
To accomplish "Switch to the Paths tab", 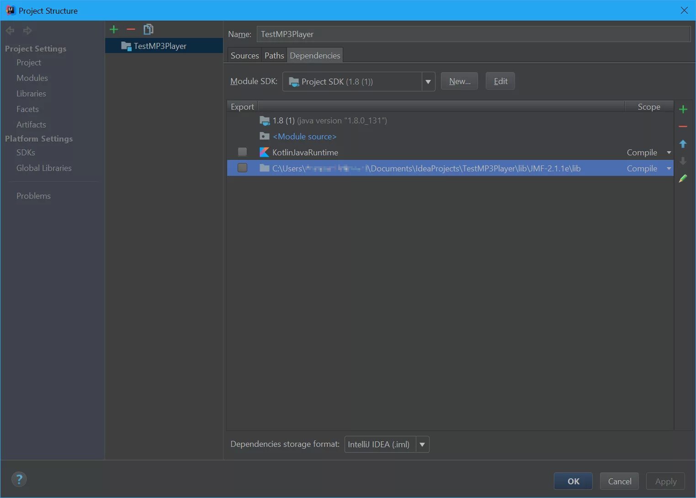I will 274,55.
